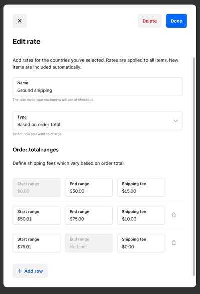Viewport: 200px width, 294px height.
Task: Click the red Delete button
Action: (x=150, y=21)
